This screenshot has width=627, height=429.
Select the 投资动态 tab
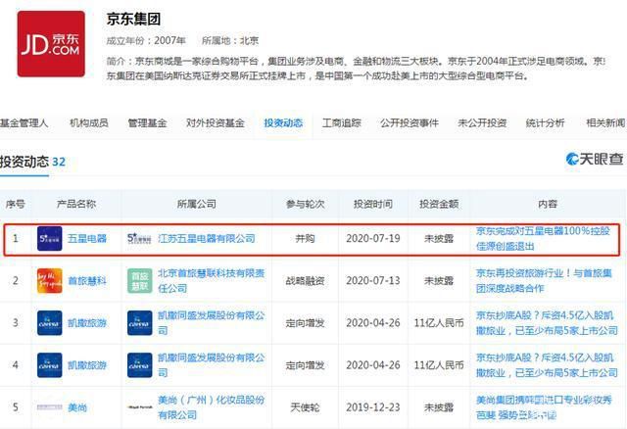[283, 123]
